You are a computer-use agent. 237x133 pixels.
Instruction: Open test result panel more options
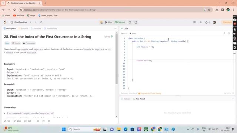point(233,99)
